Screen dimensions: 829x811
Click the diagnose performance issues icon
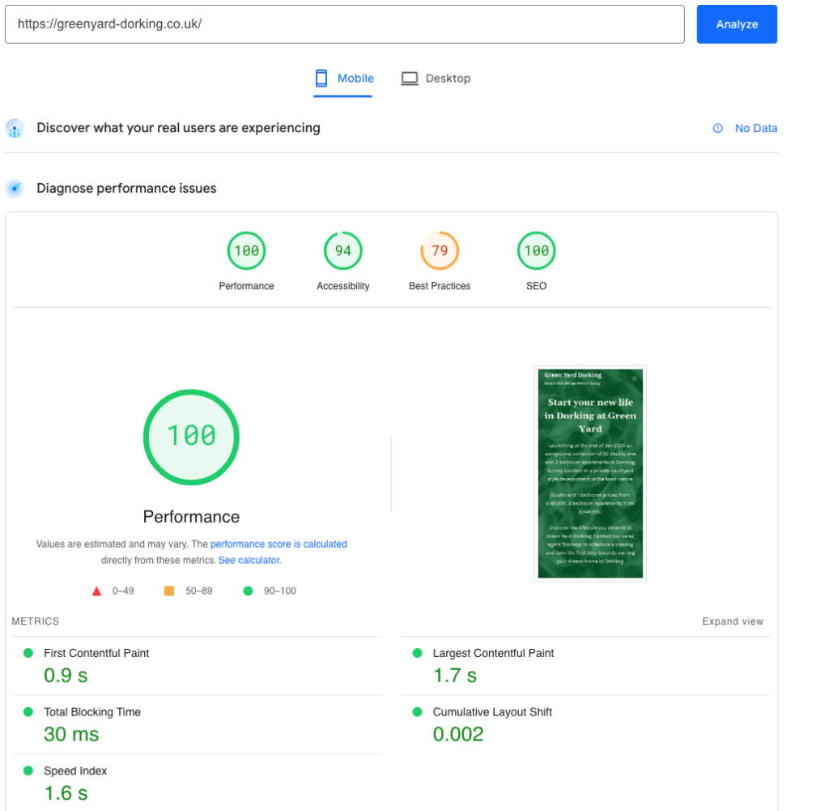[x=15, y=189]
